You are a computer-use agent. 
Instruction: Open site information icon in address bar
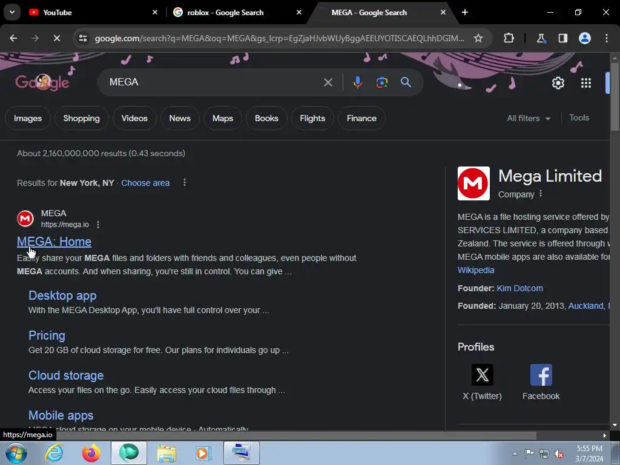coord(82,38)
